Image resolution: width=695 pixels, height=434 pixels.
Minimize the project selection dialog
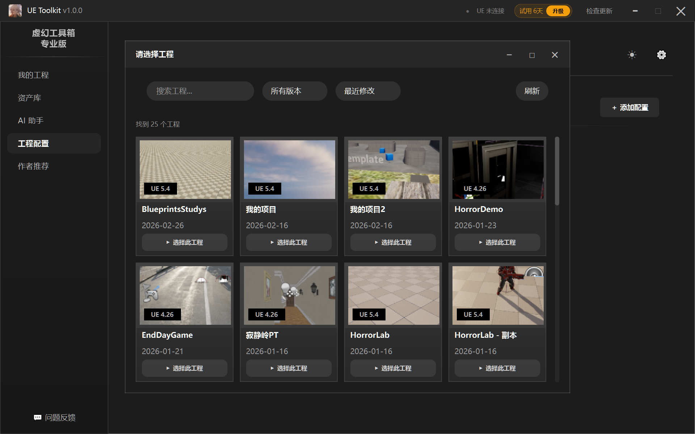(x=509, y=55)
